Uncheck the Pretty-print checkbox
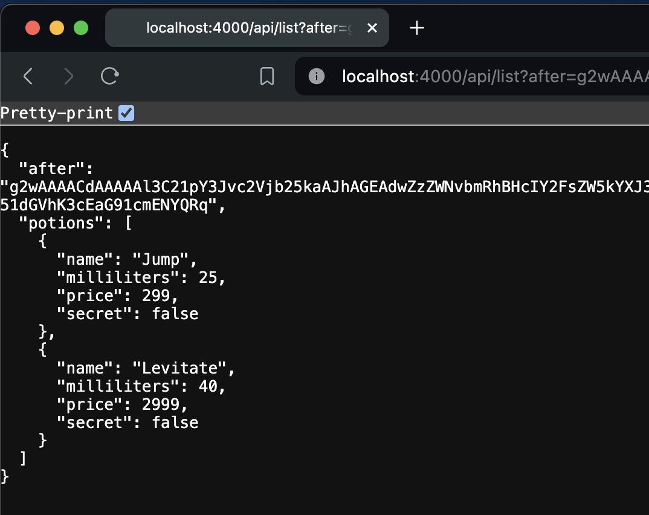 coord(126,112)
